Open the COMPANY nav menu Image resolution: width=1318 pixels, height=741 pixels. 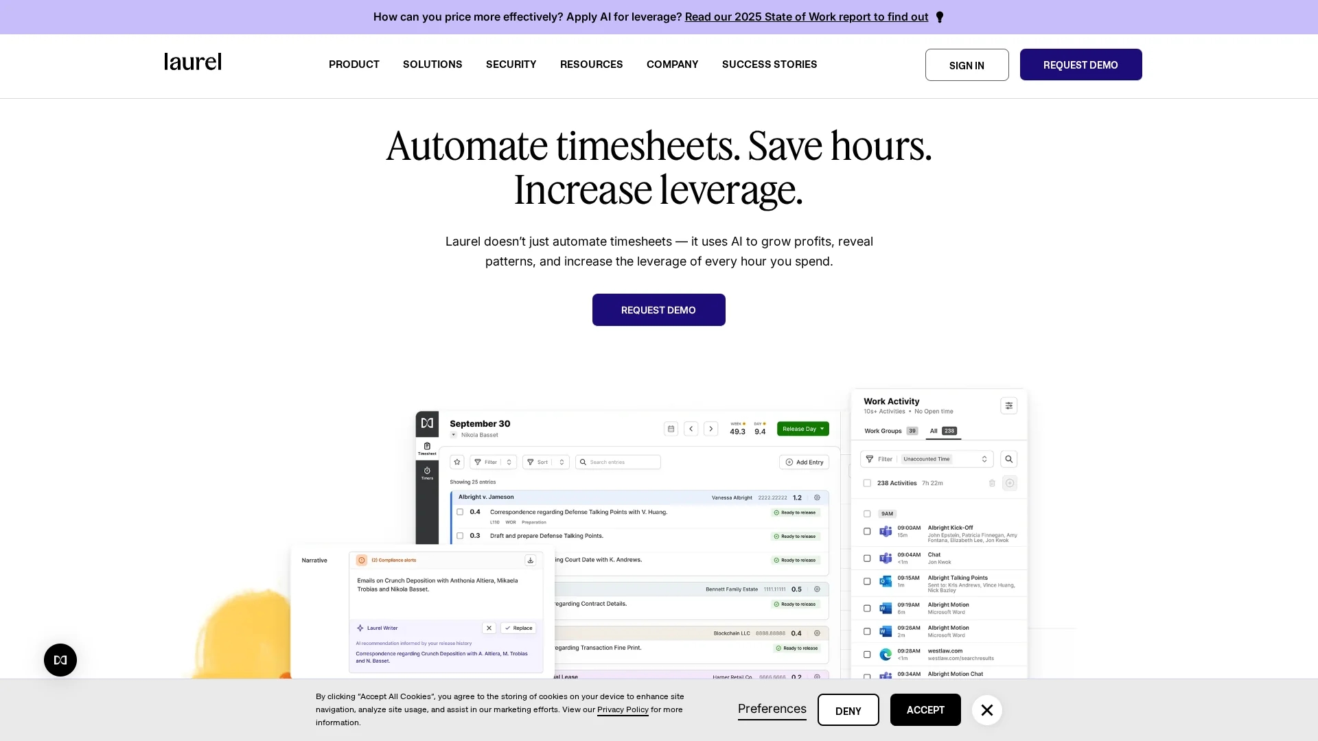673,64
